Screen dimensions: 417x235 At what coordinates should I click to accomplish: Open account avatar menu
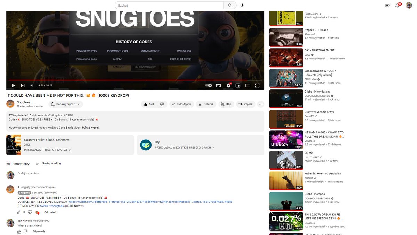click(x=409, y=5)
